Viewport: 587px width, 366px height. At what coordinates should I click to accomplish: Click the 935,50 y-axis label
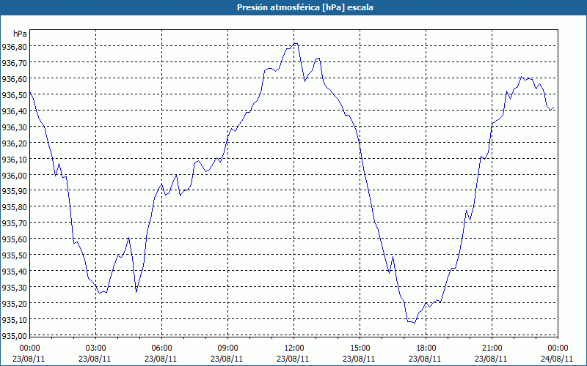tap(14, 255)
